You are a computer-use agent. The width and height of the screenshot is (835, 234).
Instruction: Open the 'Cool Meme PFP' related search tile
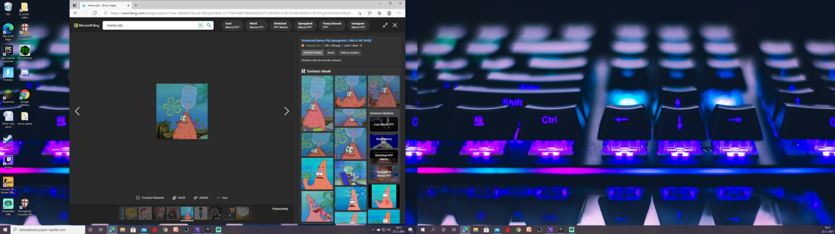click(384, 124)
